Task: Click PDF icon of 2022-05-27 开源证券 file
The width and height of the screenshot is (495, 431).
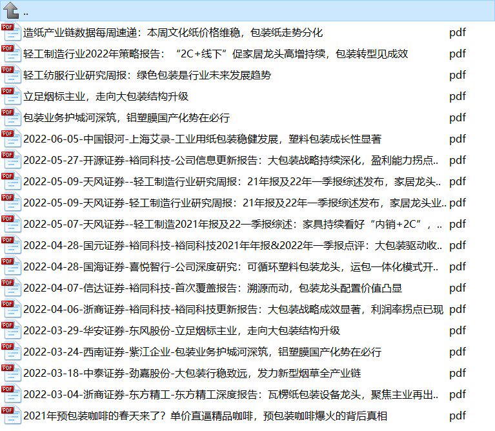Action: coord(11,160)
